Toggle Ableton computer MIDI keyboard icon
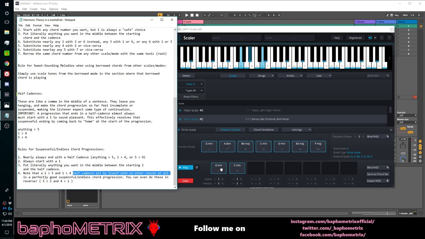Screen dimensions: 425x239 coord(392,15)
